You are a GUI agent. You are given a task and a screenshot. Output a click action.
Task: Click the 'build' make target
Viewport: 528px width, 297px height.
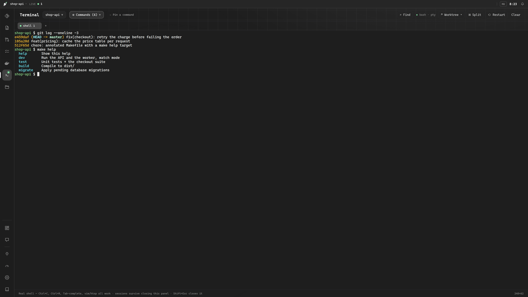tap(24, 66)
